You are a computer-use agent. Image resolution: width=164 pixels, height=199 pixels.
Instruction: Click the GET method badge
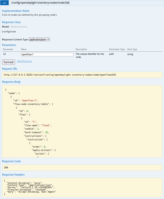point(5,3)
